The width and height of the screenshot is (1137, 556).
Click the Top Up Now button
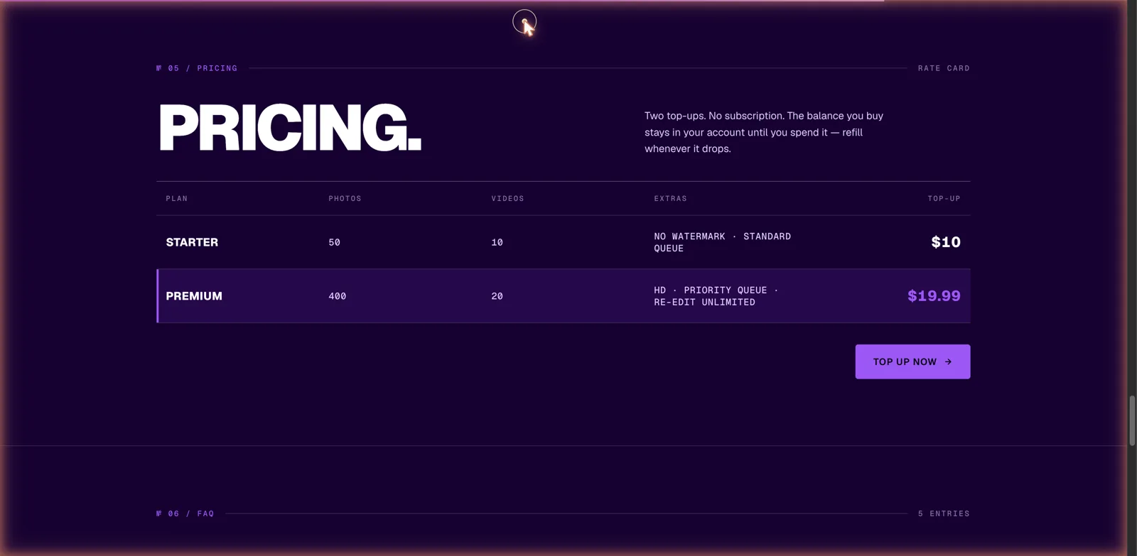tap(912, 361)
